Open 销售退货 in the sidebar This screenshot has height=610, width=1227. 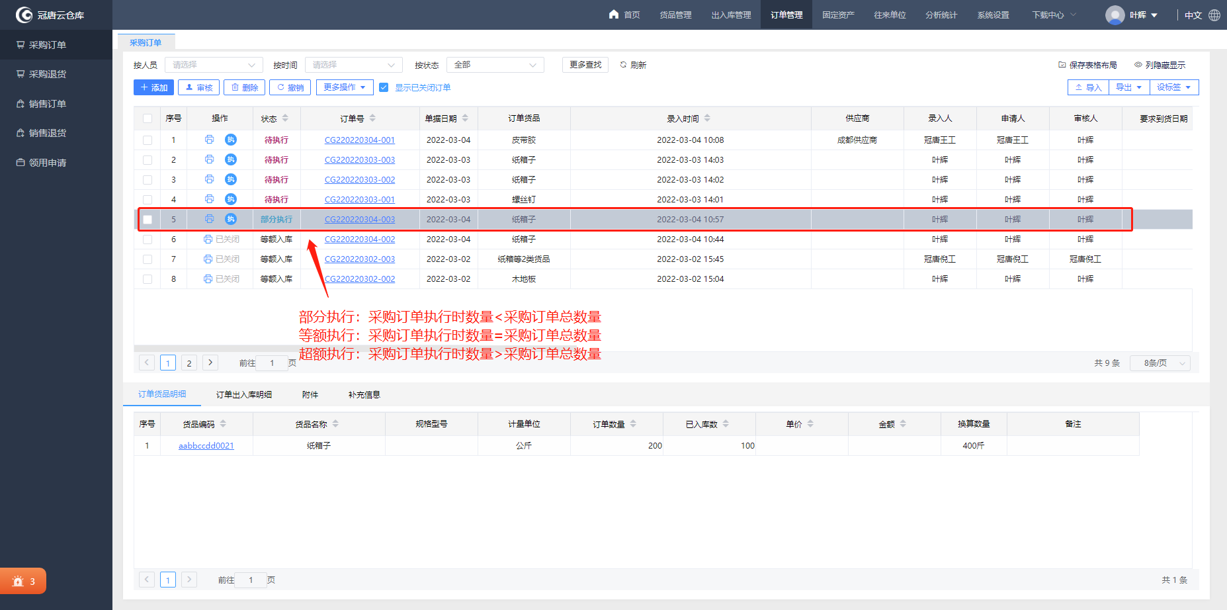56,133
